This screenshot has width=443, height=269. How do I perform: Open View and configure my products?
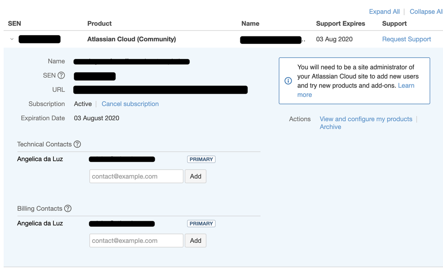click(366, 119)
